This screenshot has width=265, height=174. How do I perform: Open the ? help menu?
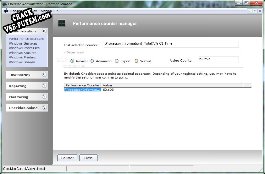tap(57, 11)
